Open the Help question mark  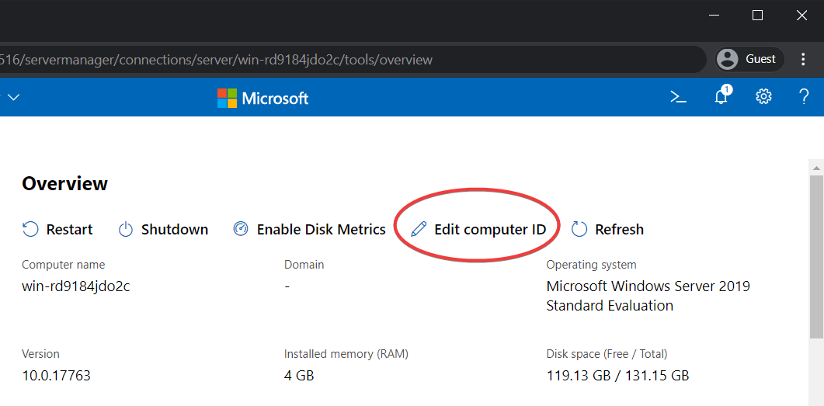click(804, 96)
